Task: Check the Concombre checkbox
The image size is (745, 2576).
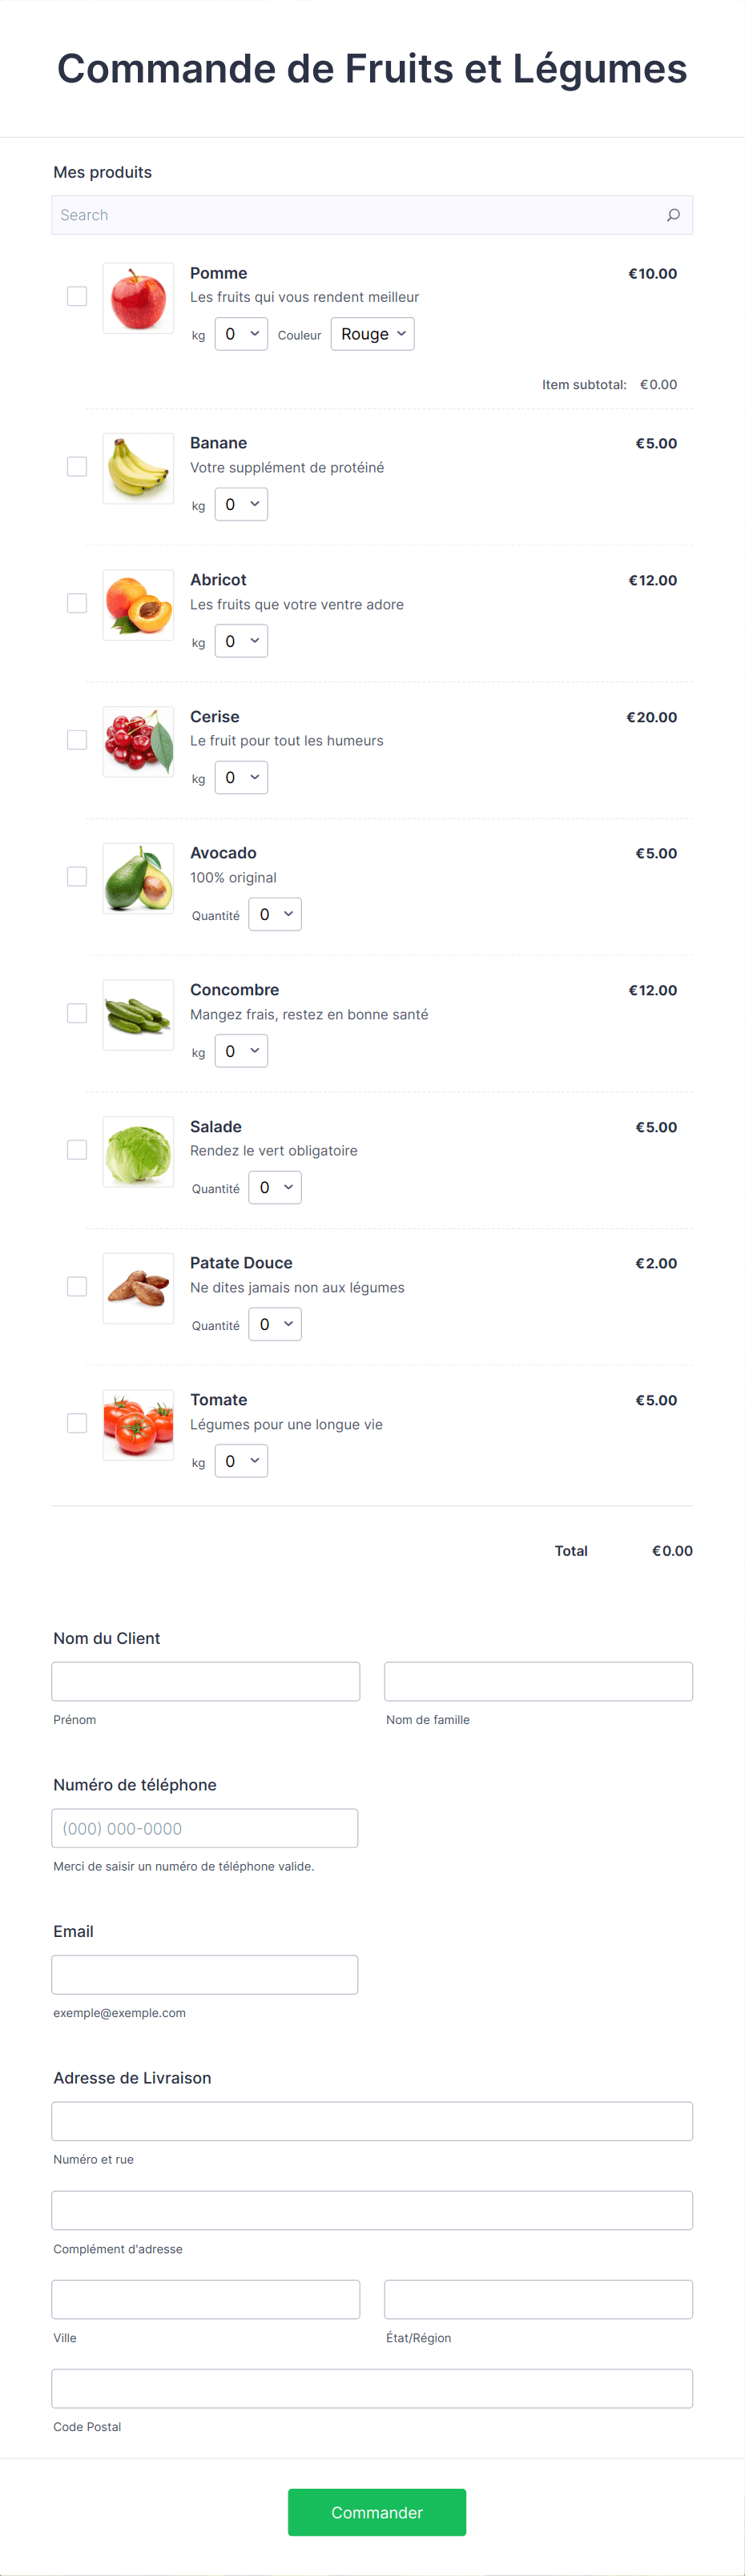Action: coord(76,1013)
